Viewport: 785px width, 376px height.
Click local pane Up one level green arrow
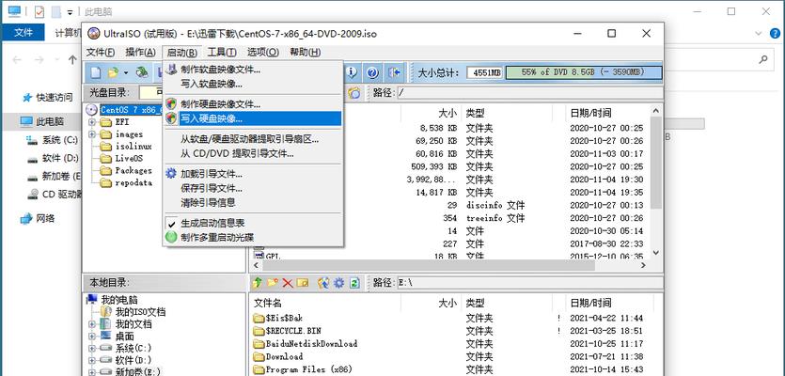point(258,283)
